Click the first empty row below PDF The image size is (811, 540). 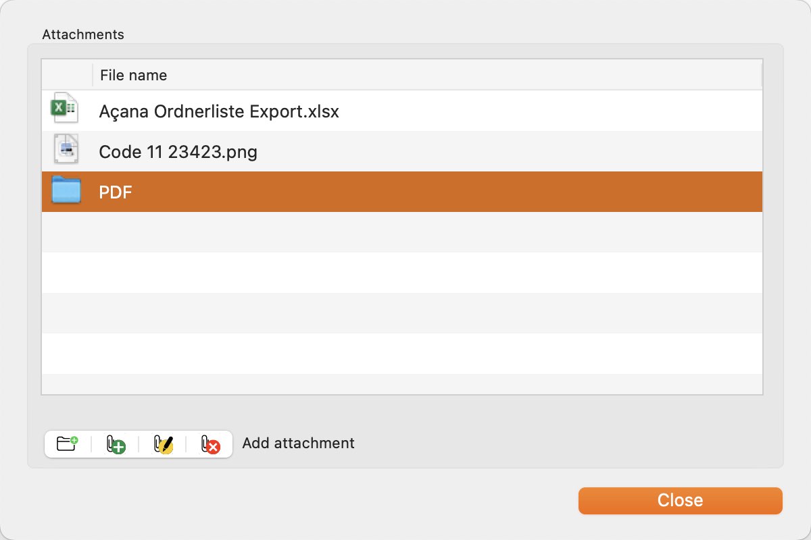pyautogui.click(x=402, y=232)
